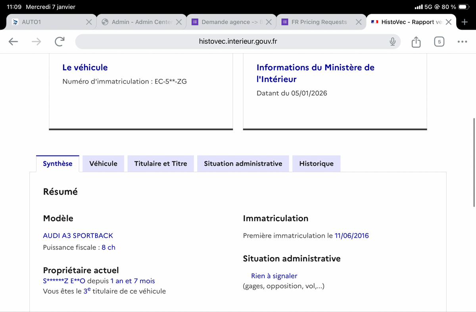Viewport: 476px width, 312px height.
Task: Click the page vertical scrollbar
Action: (x=474, y=162)
